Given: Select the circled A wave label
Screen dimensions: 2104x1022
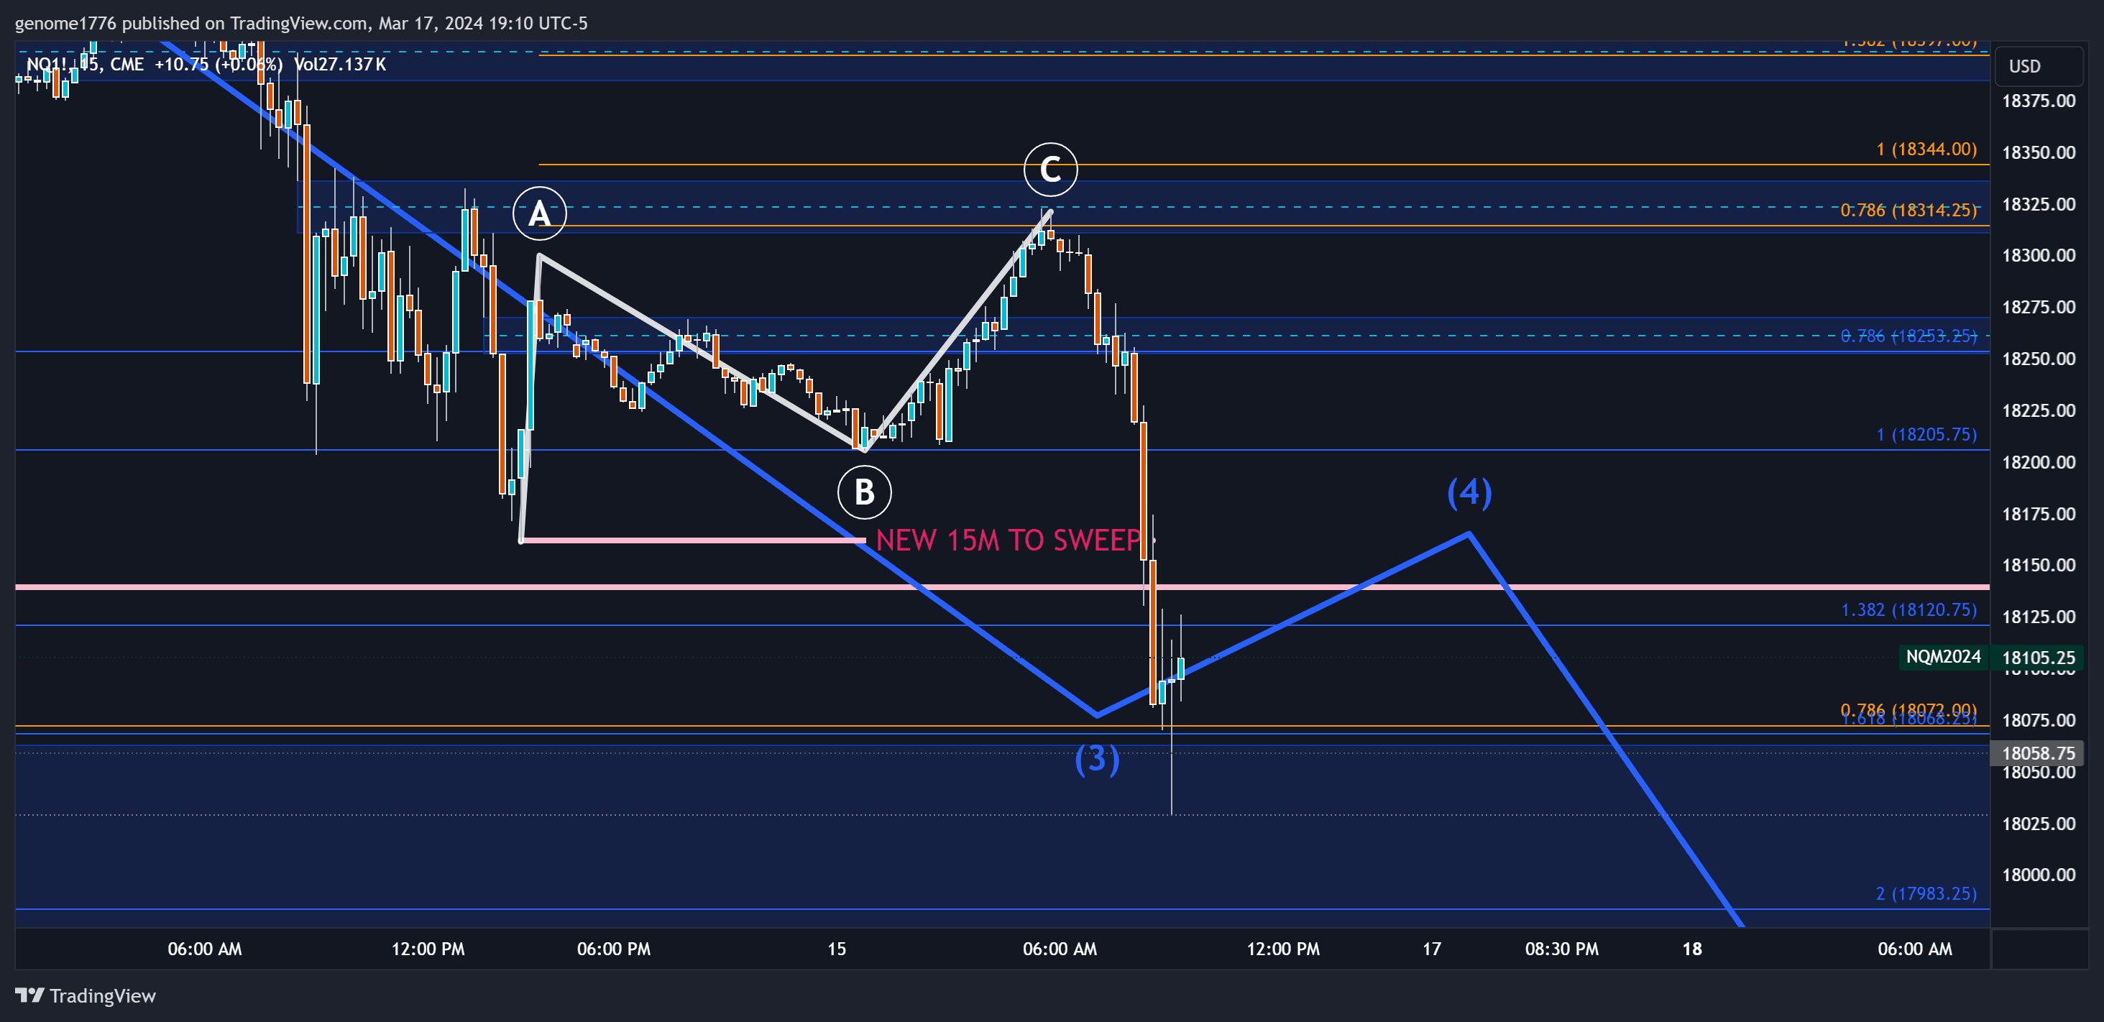Looking at the screenshot, I should (x=539, y=213).
